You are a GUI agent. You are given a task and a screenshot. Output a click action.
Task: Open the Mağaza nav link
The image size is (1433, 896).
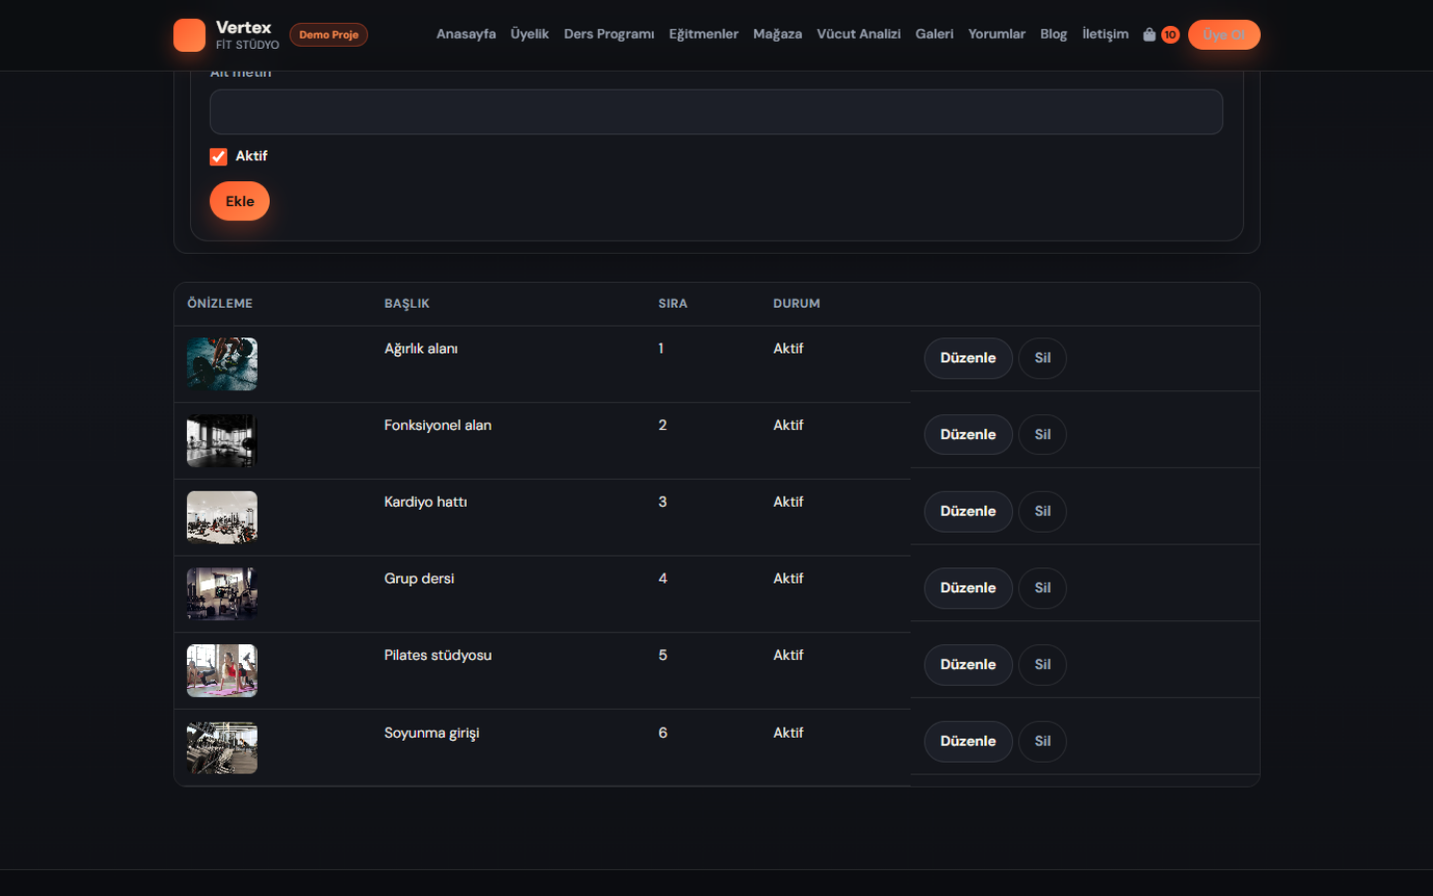click(x=777, y=34)
